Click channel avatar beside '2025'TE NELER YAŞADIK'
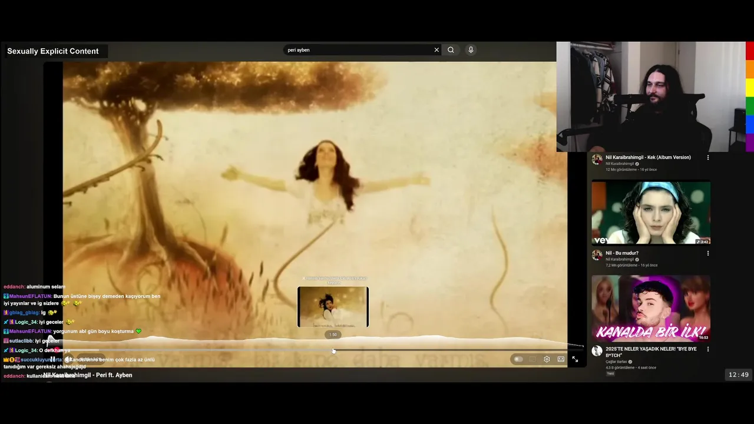 (597, 351)
